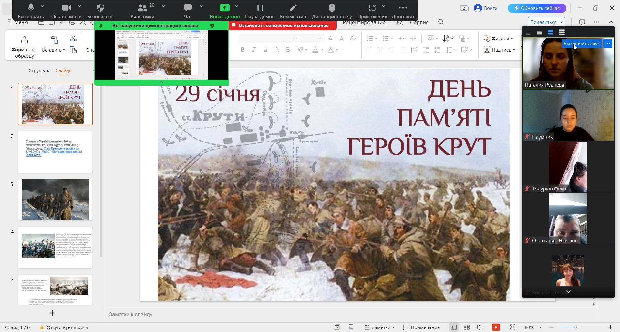Screen dimensions: 620x332
Task: Expand microphone options arrow
Action: (x=42, y=6)
